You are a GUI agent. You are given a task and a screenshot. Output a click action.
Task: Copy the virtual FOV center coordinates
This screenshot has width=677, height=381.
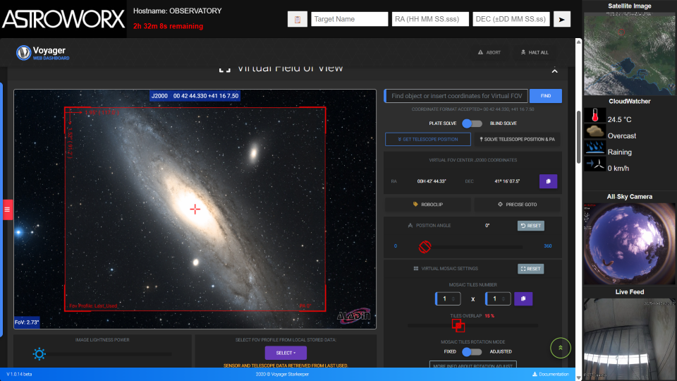[x=548, y=181]
